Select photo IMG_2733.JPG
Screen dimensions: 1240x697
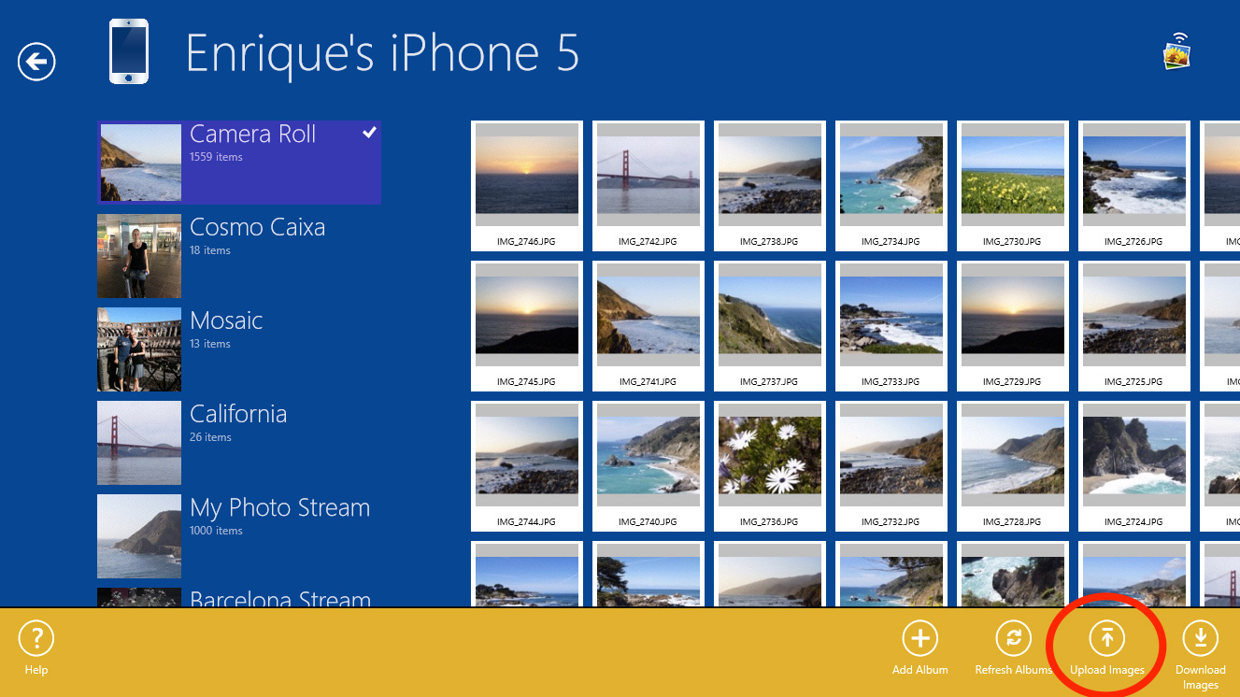point(891,326)
